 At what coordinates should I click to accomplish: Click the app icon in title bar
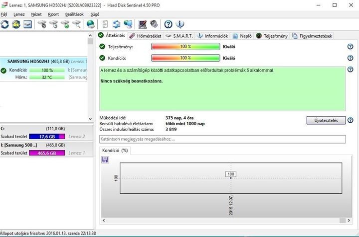tap(4, 5)
